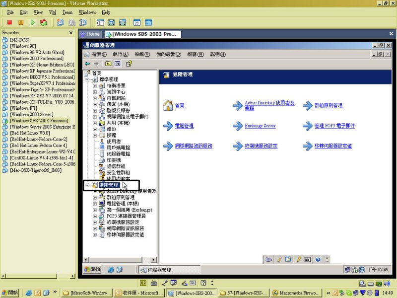Open the 我的最愛(O) menu
397x298 pixels.
(169, 54)
